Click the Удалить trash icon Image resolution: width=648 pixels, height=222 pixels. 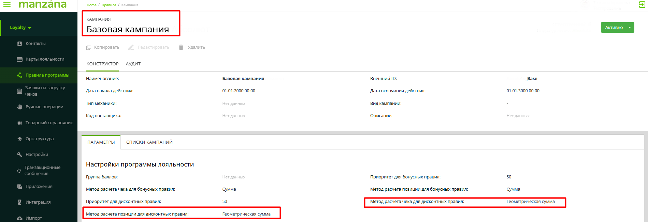pos(181,47)
